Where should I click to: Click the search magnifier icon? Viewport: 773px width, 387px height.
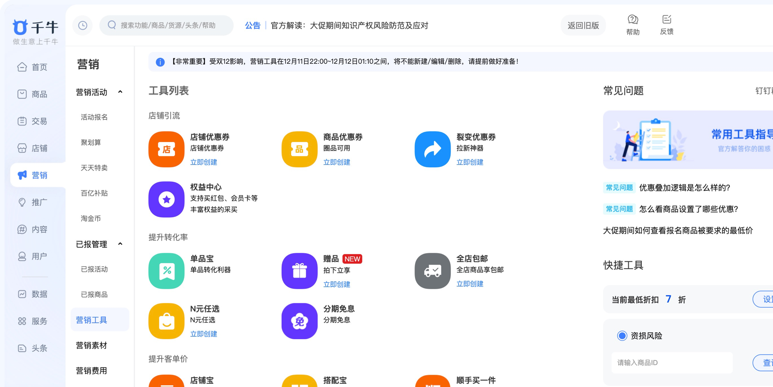(x=112, y=25)
